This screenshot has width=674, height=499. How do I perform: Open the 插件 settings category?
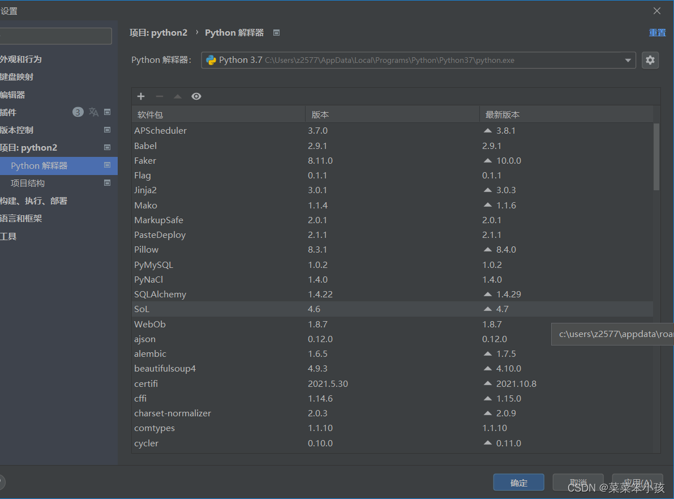point(8,112)
